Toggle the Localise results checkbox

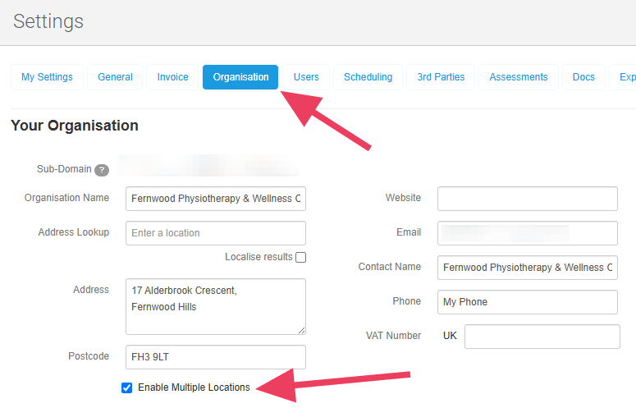tap(301, 257)
